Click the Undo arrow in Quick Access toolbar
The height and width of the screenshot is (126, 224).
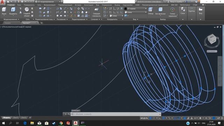(26, 1)
